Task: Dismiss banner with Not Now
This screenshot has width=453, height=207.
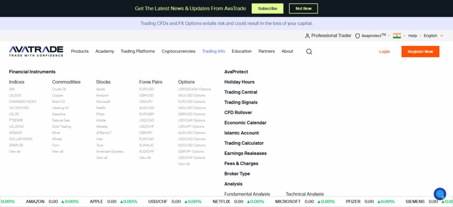Action: [303, 8]
